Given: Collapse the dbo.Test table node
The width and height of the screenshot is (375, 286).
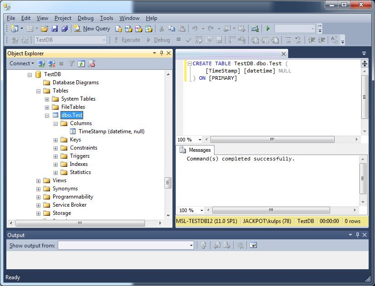Looking at the screenshot, I should click(x=47, y=115).
